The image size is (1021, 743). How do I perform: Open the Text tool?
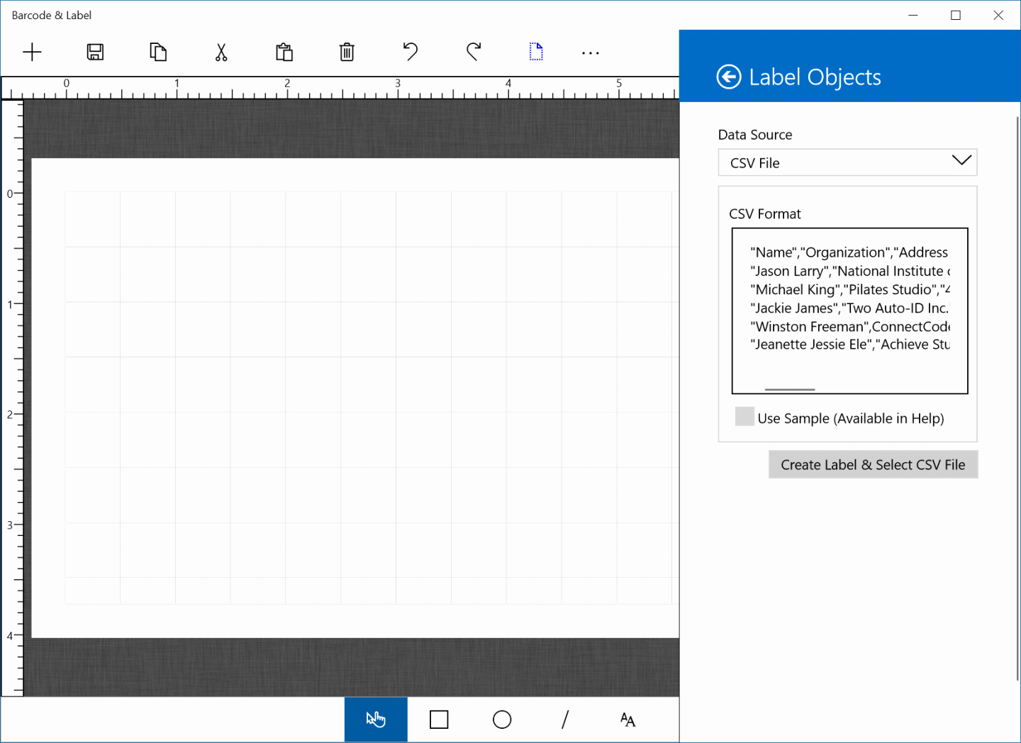[627, 719]
